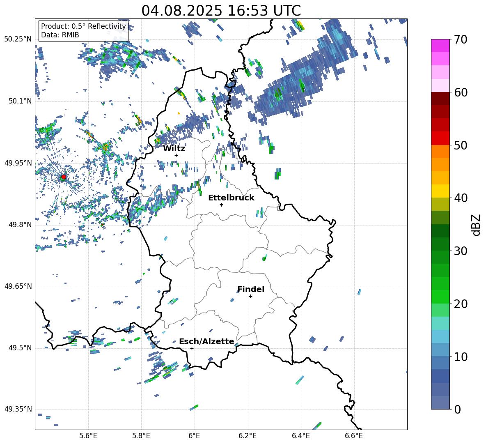Pick the magenta top colorbar segment
Viewport: 486px width, 444px height.
click(440, 46)
